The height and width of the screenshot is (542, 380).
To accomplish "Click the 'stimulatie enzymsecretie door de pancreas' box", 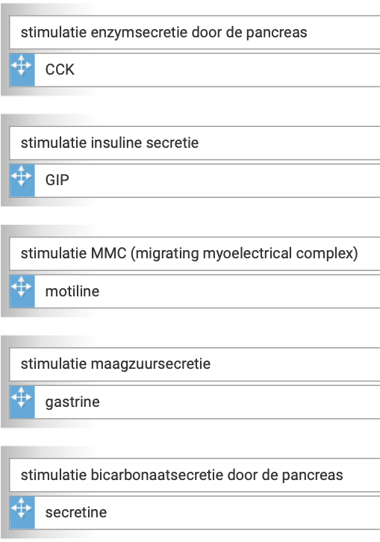I will (x=195, y=32).
